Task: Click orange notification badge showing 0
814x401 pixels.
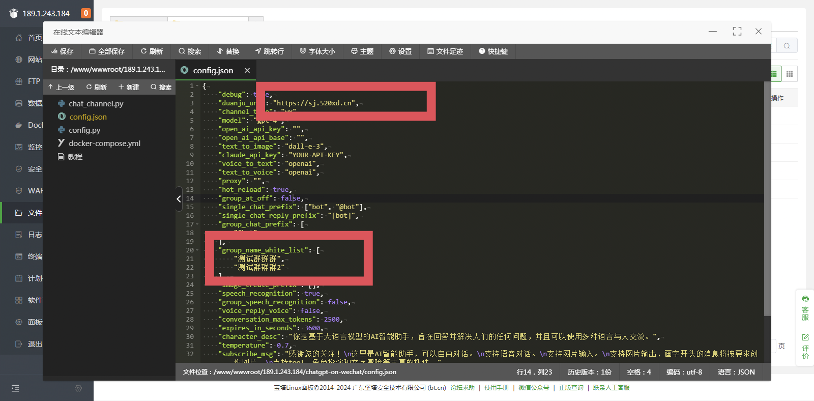Action: tap(86, 13)
